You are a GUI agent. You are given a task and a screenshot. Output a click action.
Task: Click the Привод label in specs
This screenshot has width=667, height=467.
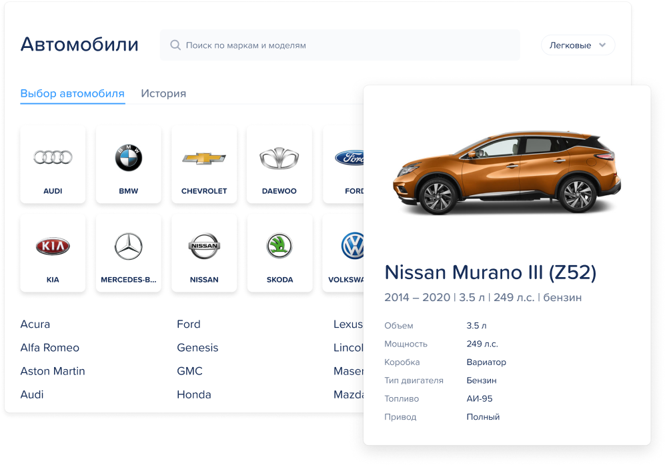point(400,417)
